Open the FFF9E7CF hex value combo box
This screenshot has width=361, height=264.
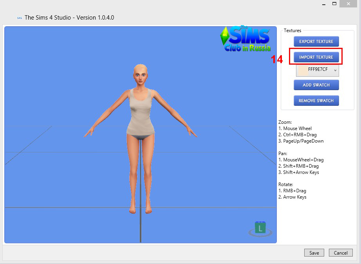pos(318,70)
